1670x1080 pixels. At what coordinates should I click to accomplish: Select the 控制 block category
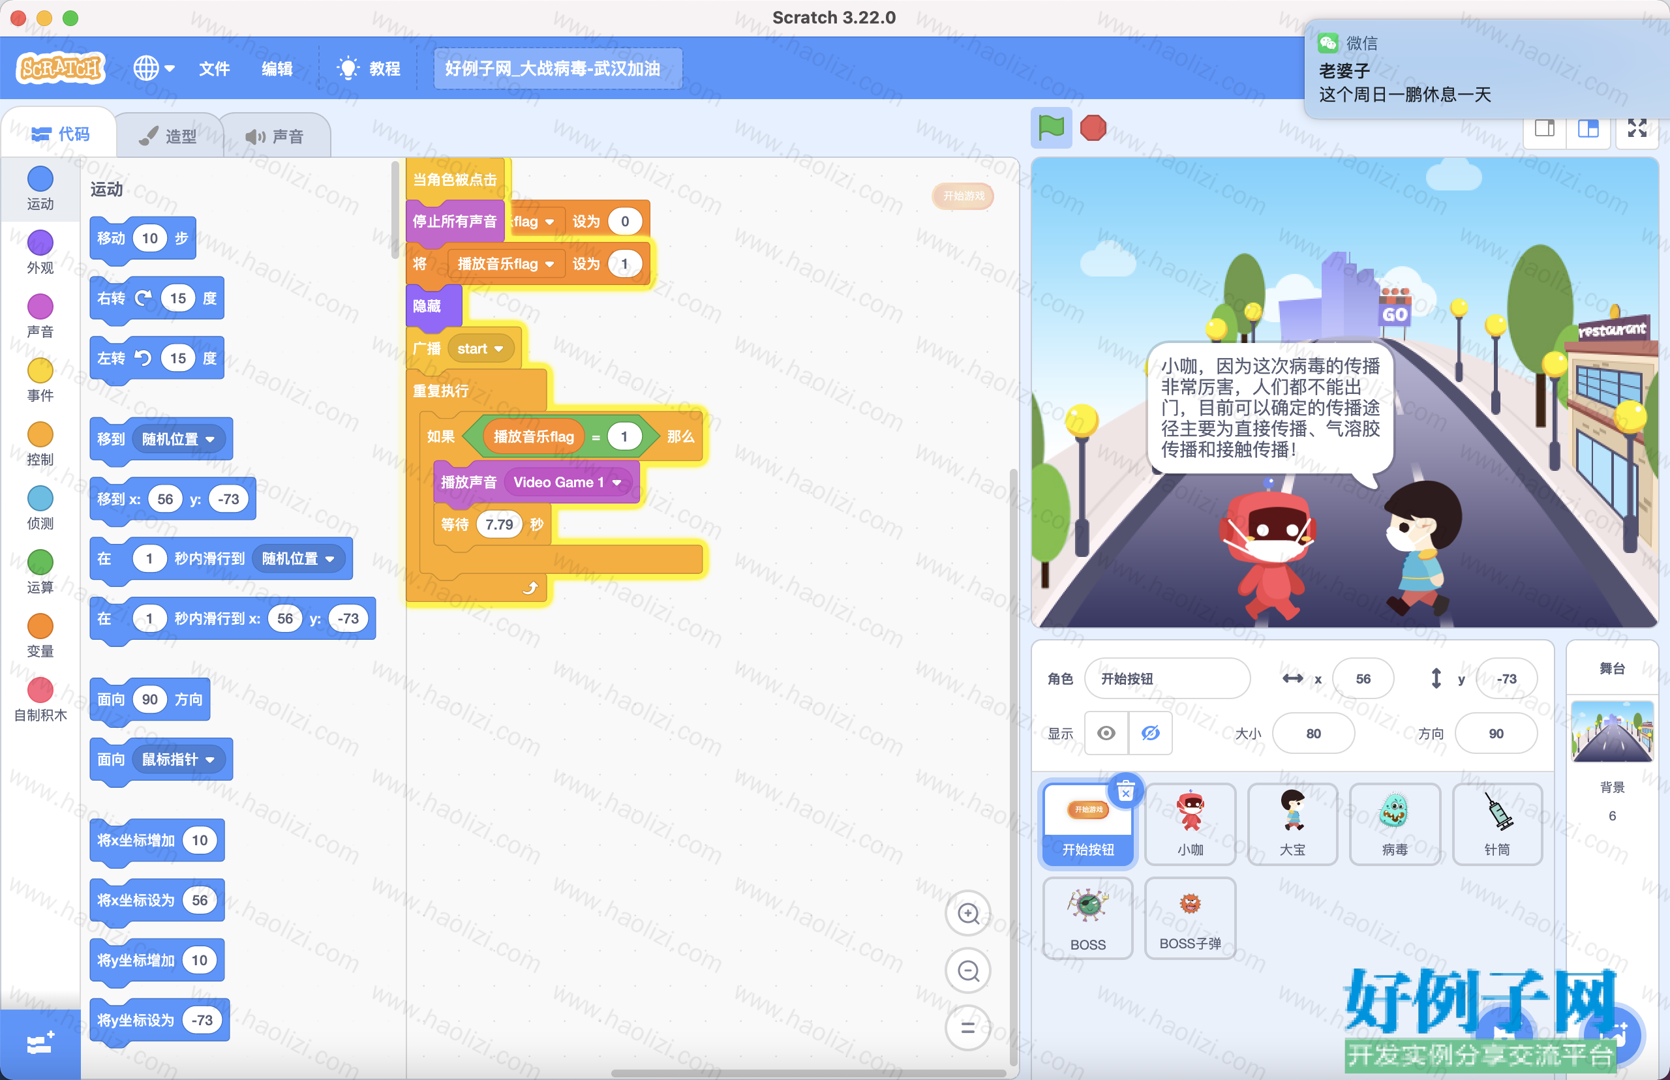tap(40, 444)
